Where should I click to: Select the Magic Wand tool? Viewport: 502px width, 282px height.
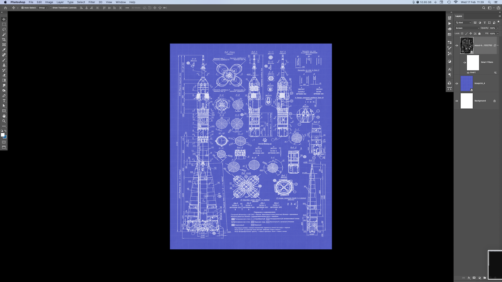[4, 34]
